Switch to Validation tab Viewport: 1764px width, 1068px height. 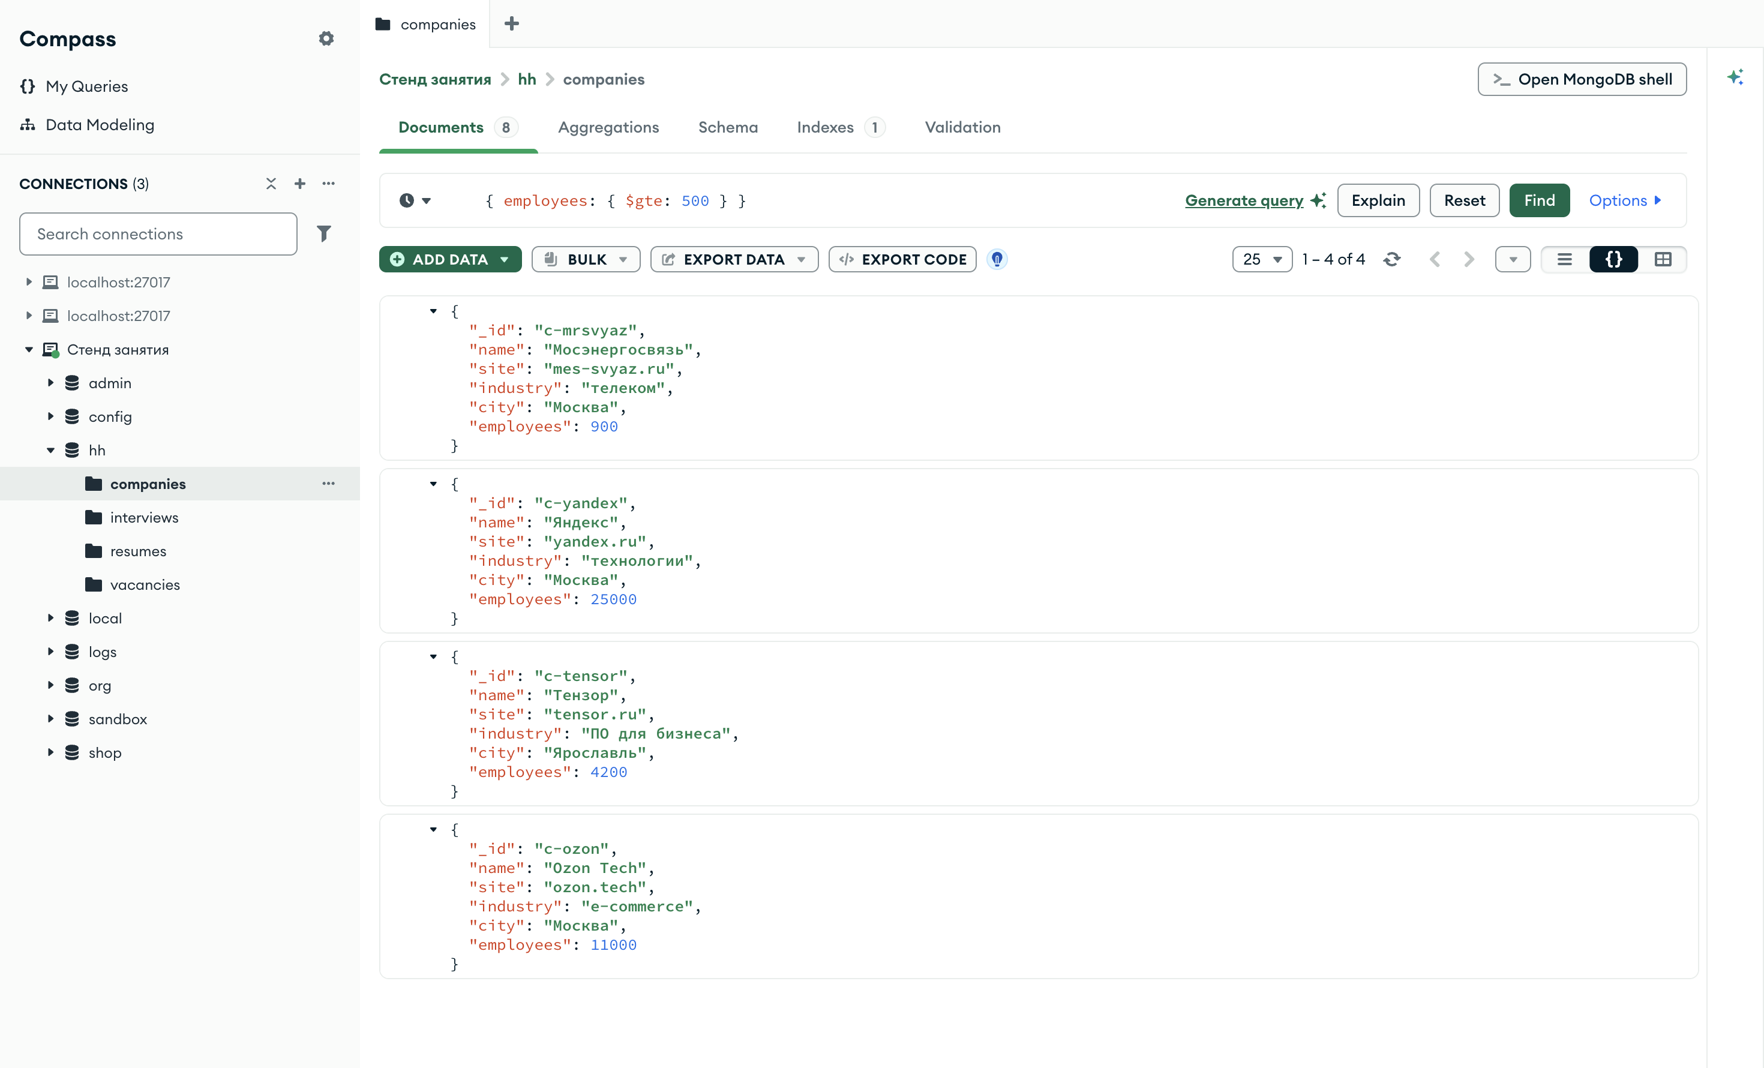(x=962, y=127)
